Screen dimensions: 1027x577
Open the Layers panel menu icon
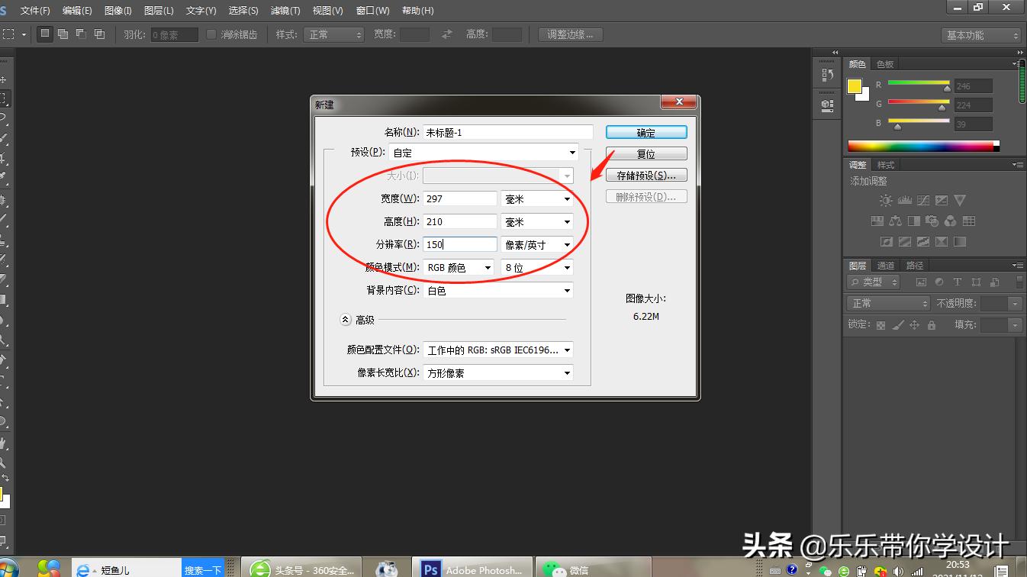point(1019,265)
